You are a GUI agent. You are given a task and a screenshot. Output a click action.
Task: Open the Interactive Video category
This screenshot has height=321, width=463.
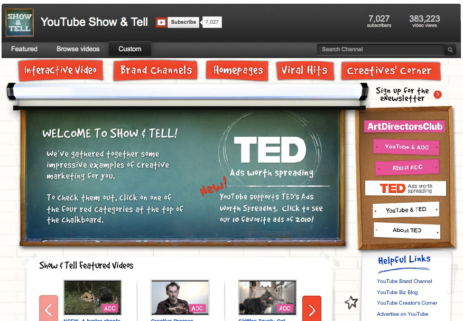tap(61, 70)
